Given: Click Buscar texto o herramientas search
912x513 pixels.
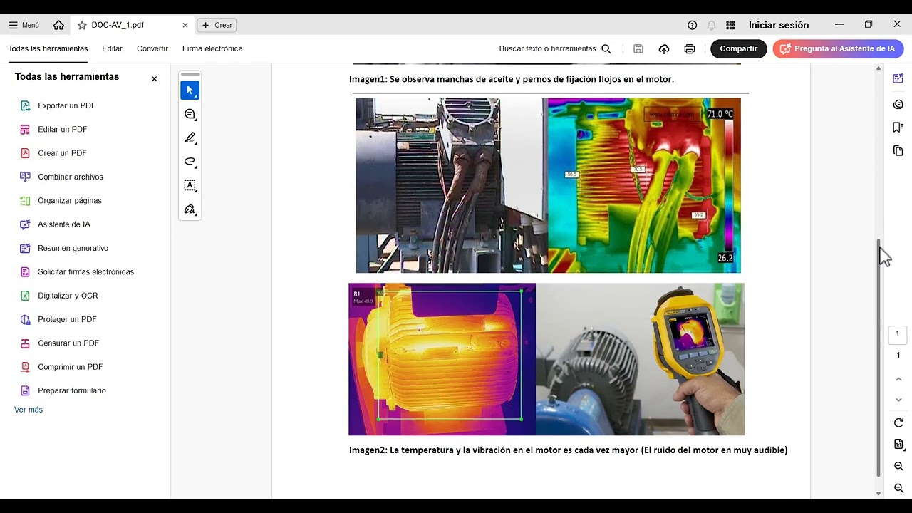Looking at the screenshot, I should [x=555, y=48].
